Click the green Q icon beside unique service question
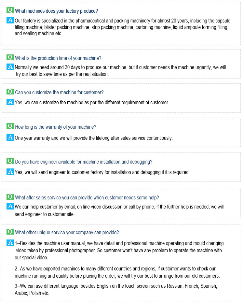Screen dimensions: 244x304 (10, 232)
